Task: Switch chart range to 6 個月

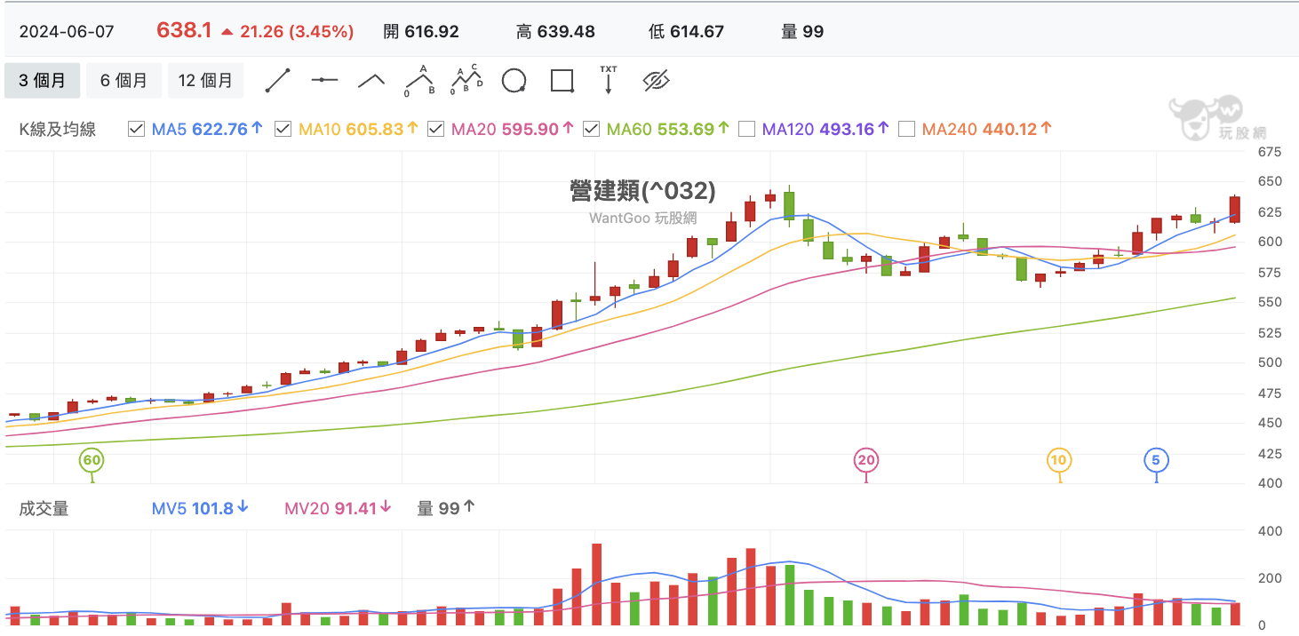Action: (124, 81)
